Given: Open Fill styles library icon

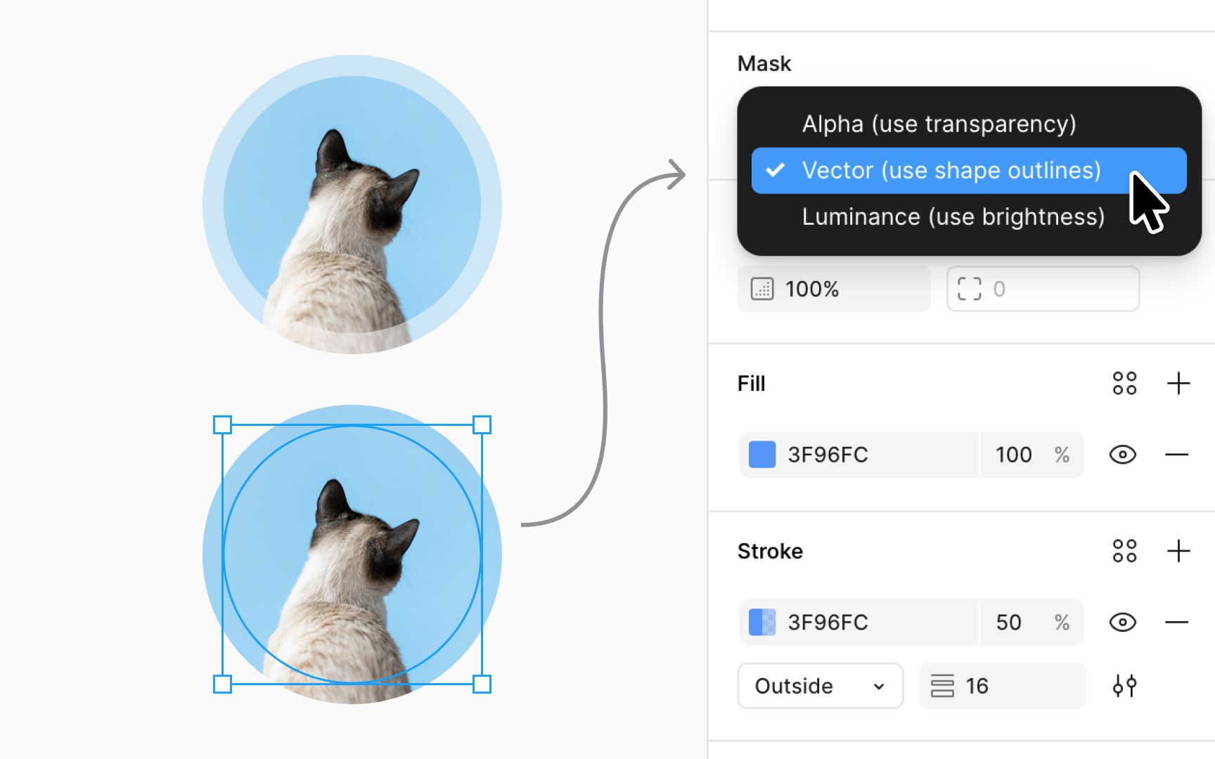Looking at the screenshot, I should (1124, 384).
